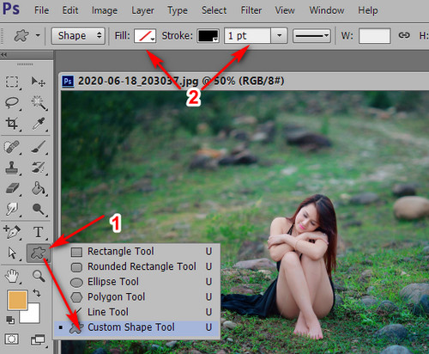Image resolution: width=429 pixels, height=354 pixels.
Task: Click the W width input field
Action: 374,36
